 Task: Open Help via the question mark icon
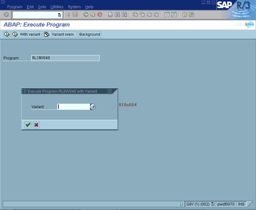(x=184, y=15)
